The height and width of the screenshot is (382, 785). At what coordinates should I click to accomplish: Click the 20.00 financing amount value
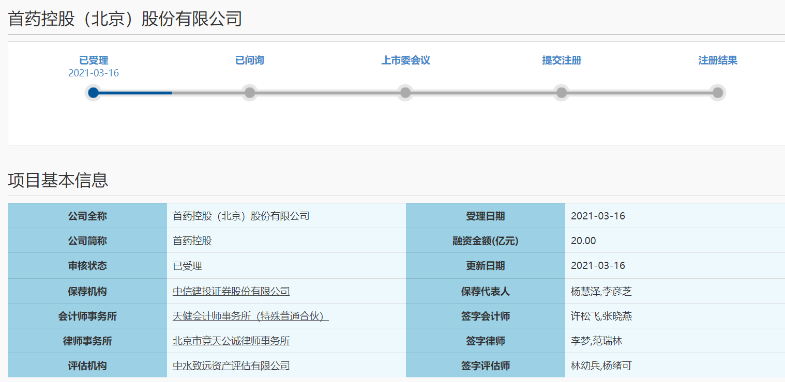tap(583, 241)
